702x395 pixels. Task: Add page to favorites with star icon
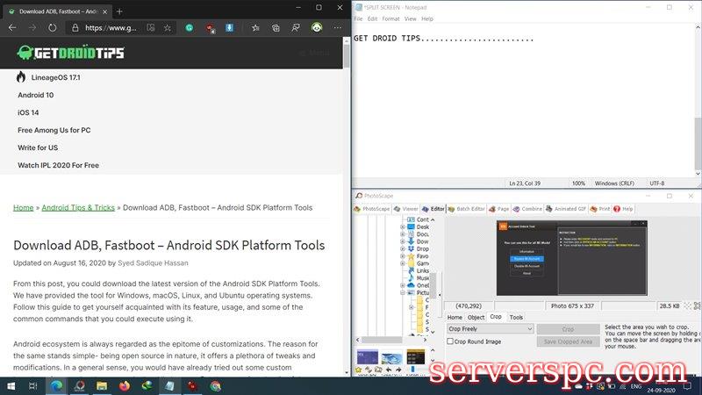168,27
